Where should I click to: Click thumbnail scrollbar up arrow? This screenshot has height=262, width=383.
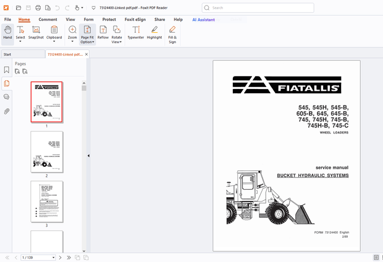[84, 83]
